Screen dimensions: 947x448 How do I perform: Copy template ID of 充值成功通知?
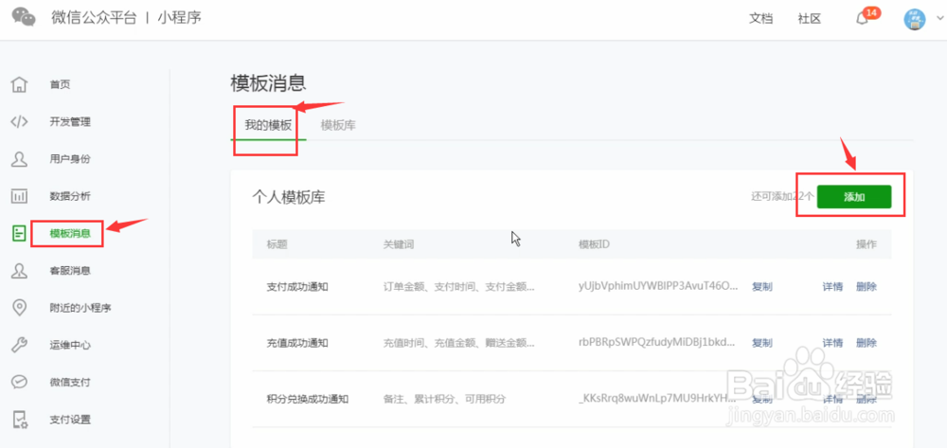pyautogui.click(x=762, y=343)
